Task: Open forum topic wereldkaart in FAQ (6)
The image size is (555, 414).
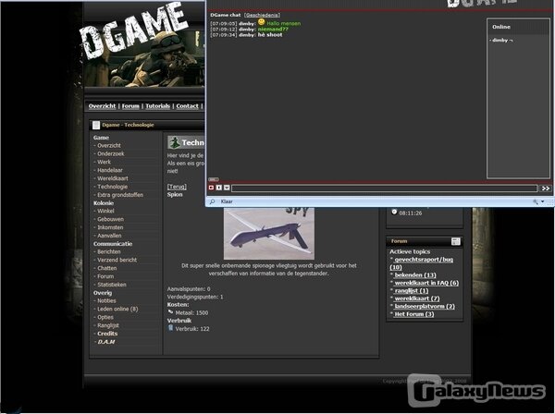Action: click(x=426, y=283)
